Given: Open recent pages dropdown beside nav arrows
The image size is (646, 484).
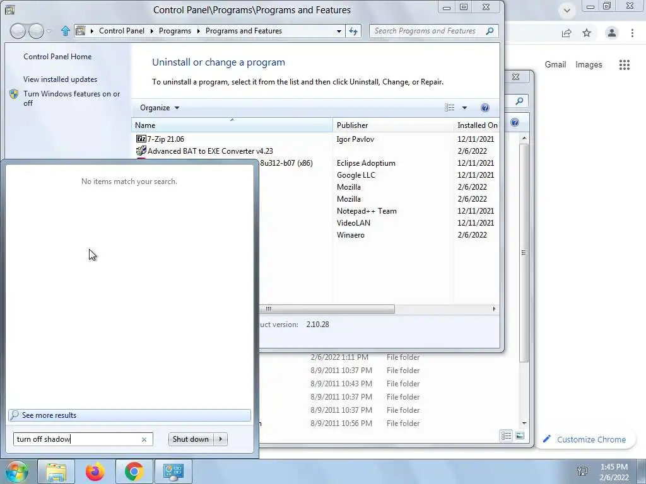Looking at the screenshot, I should [49, 32].
